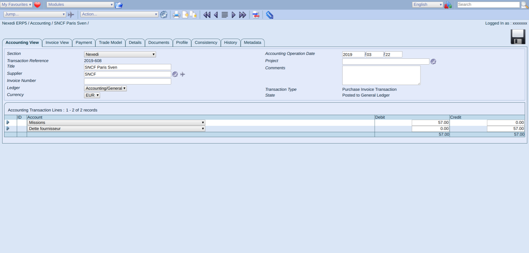This screenshot has height=253, width=529.
Task: Switch to the Metadata tab
Action: point(253,42)
